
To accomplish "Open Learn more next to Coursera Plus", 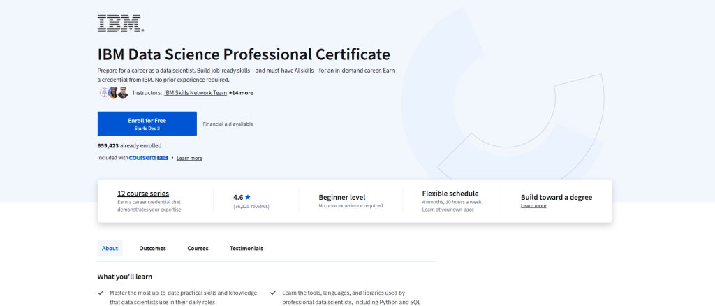I will click(189, 159).
